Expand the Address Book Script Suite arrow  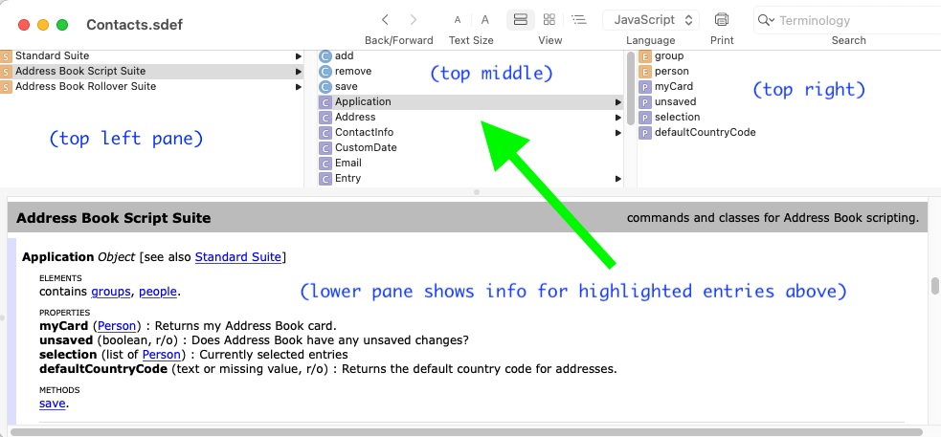coord(299,71)
